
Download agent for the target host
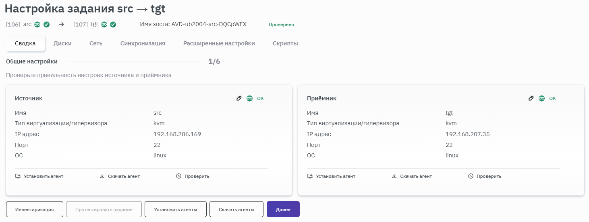[412, 176]
